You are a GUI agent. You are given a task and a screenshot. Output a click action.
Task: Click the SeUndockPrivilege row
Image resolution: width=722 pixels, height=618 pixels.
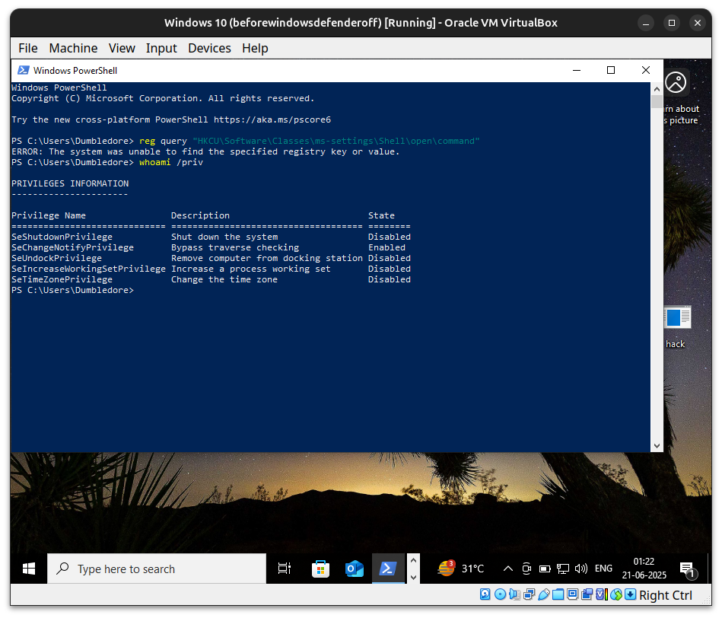211,258
